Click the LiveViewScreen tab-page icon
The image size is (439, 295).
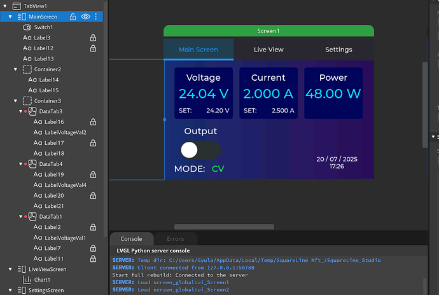(22, 269)
